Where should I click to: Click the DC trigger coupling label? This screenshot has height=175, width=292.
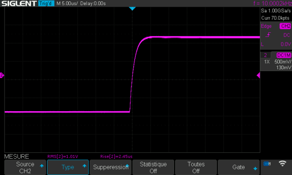point(287,35)
